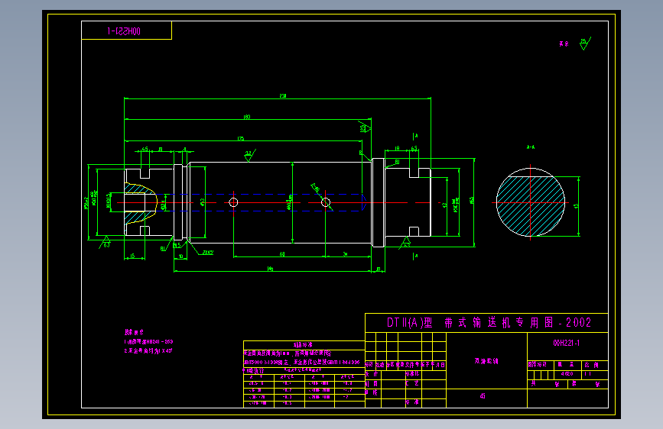Image resolution: width=663 pixels, height=429 pixels.
Task: Select technical requirement line 2
Action: [148, 351]
